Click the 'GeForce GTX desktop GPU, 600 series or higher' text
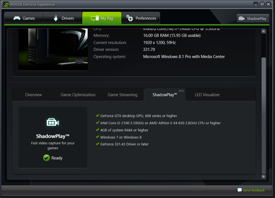 139,116
